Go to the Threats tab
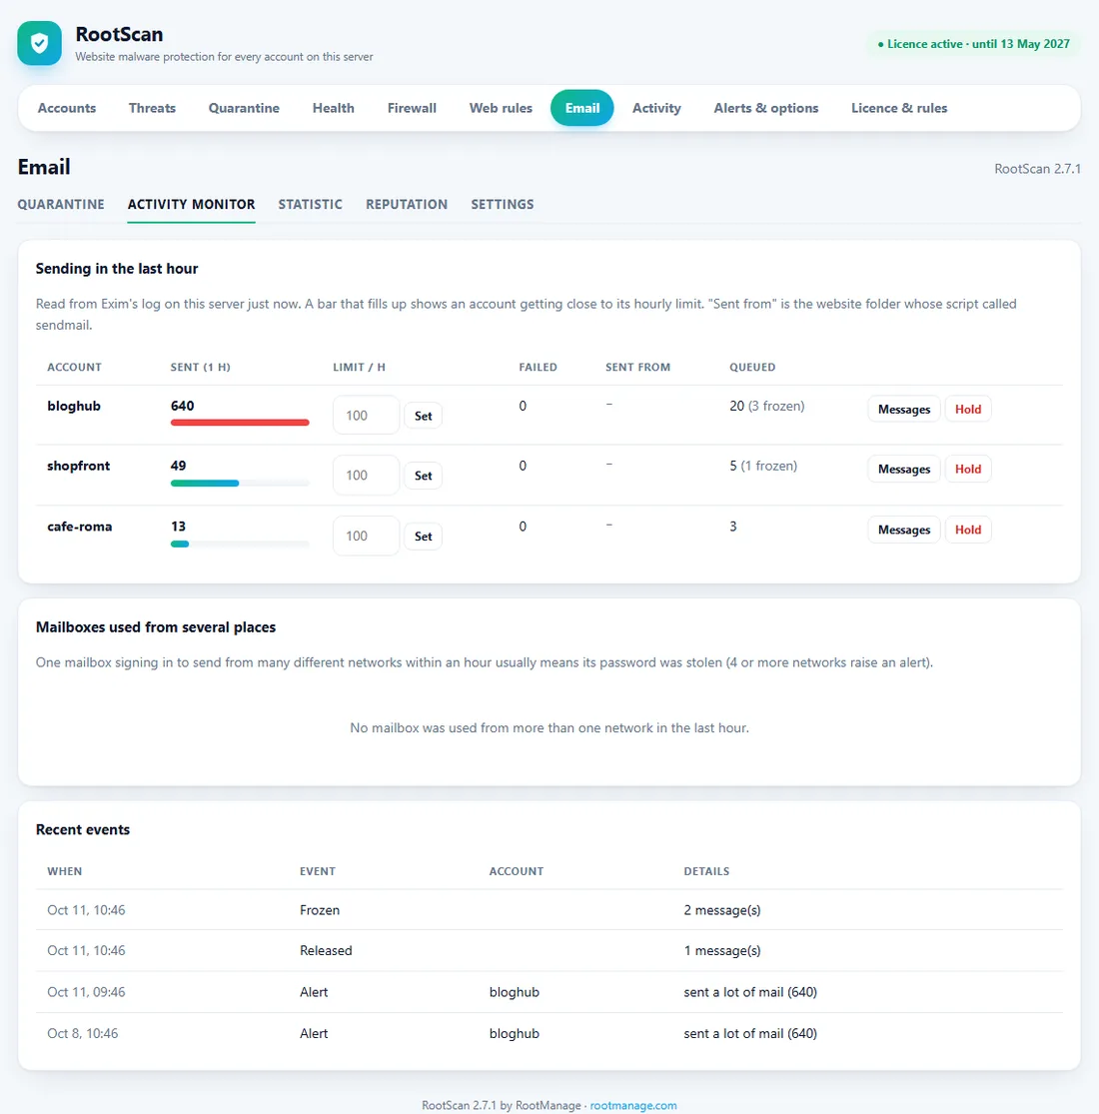Viewport: 1099px width, 1114px height. pyautogui.click(x=152, y=108)
